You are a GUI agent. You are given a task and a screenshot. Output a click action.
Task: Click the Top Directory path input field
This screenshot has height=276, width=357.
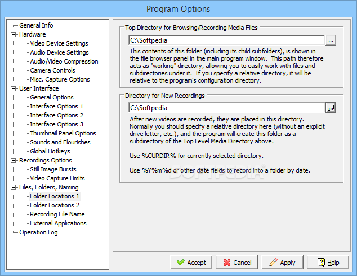[x=227, y=40]
